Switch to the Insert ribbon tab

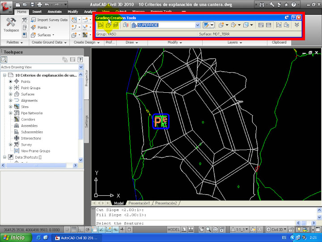(x=37, y=12)
